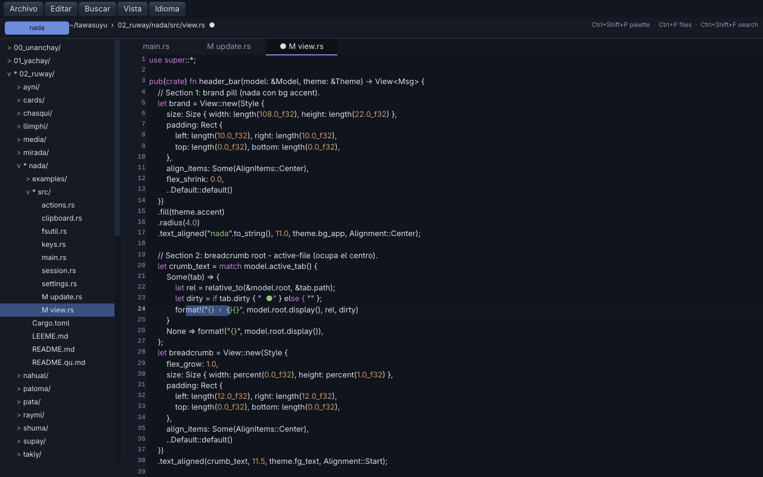Open session.rs from the file tree
The width and height of the screenshot is (763, 477).
57,271
